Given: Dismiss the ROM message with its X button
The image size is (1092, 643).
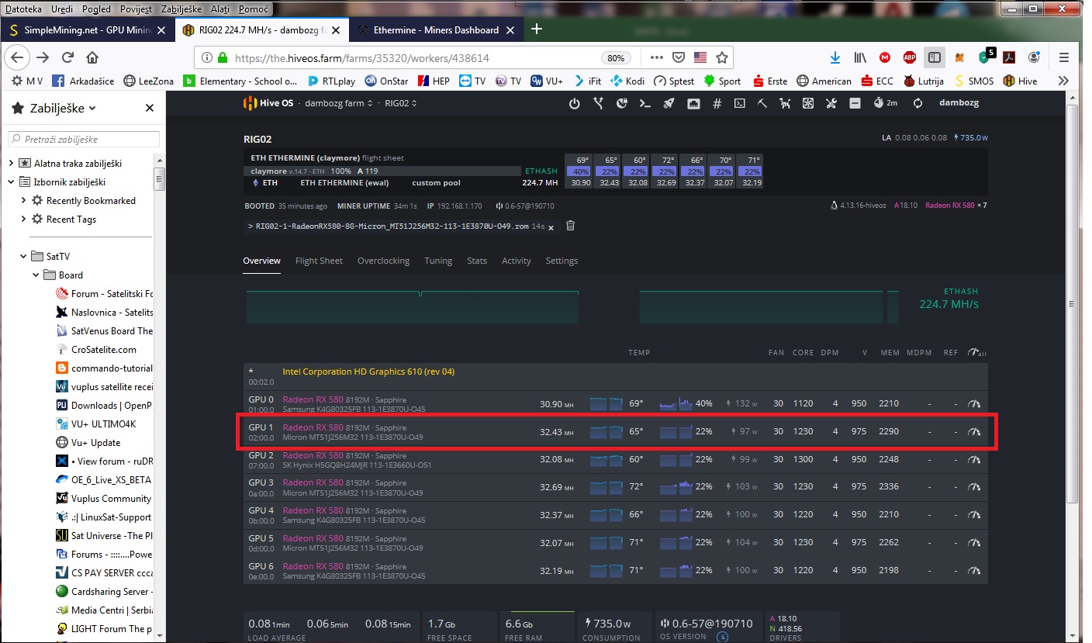Looking at the screenshot, I should [x=551, y=226].
